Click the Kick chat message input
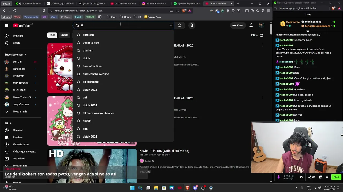 pyautogui.click(x=289, y=177)
